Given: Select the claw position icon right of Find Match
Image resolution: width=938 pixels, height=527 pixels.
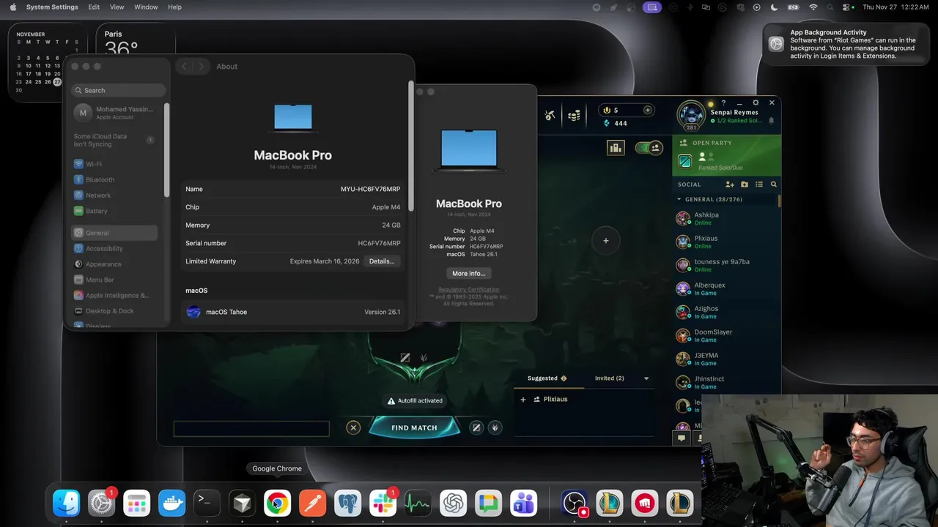Looking at the screenshot, I should click(495, 427).
